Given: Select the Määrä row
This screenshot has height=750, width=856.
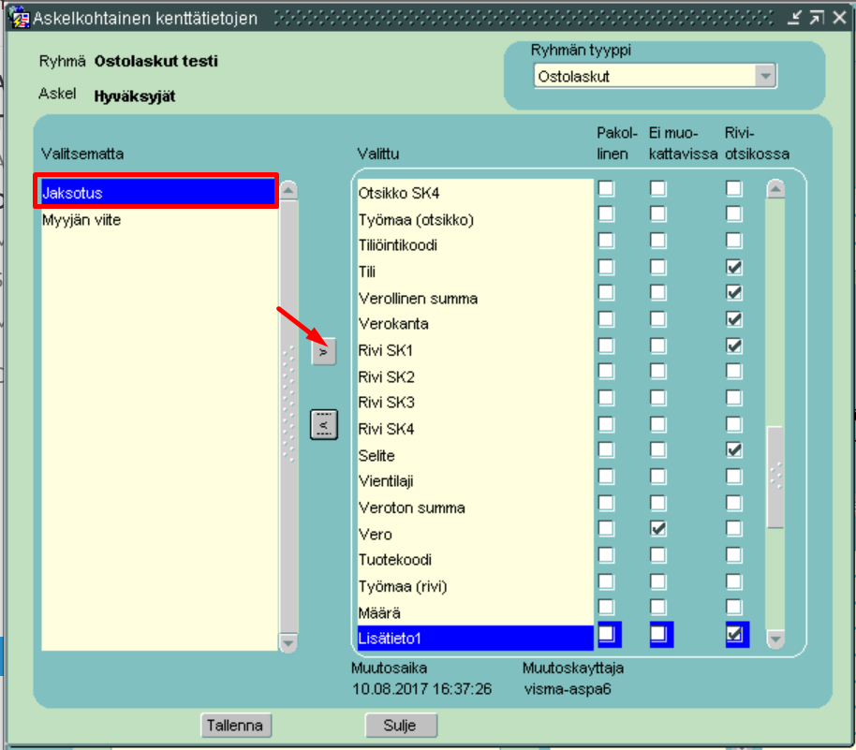Looking at the screenshot, I should (x=475, y=612).
